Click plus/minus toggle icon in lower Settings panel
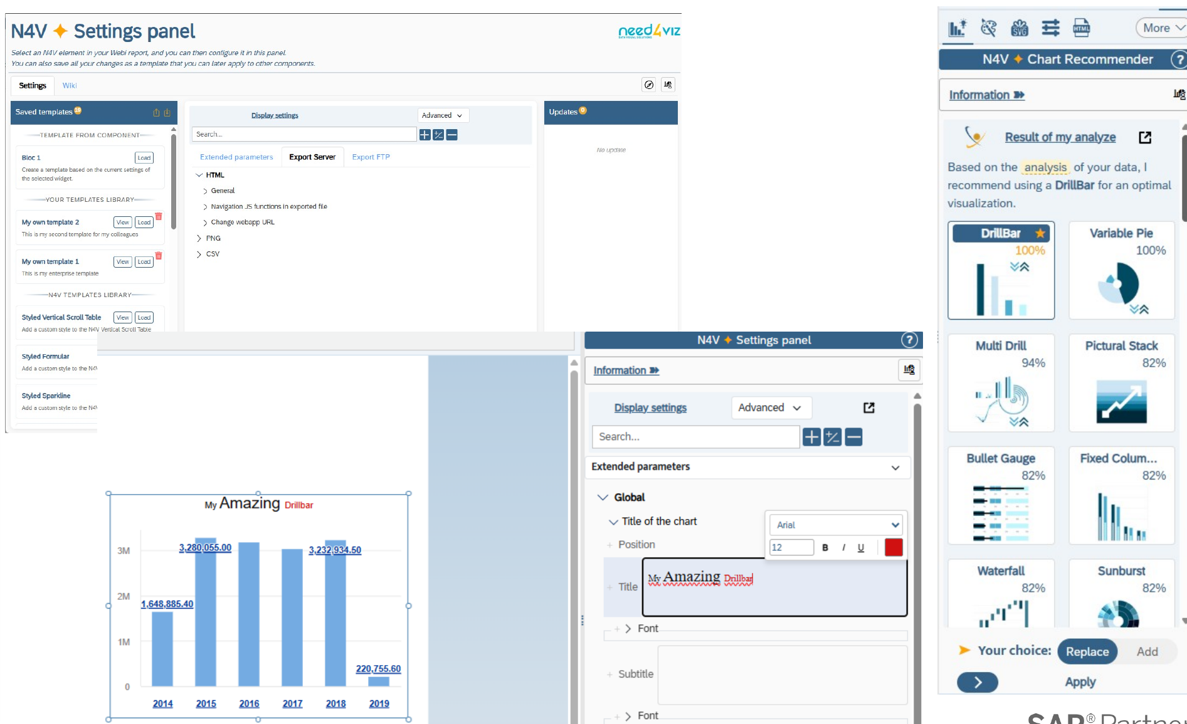The image size is (1187, 724). pyautogui.click(x=833, y=437)
